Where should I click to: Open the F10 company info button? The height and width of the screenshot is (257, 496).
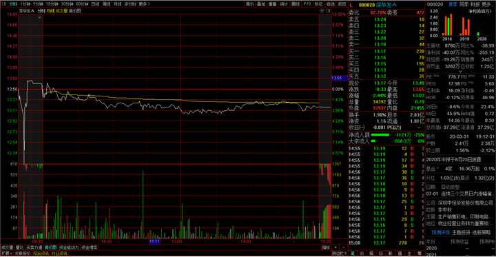pyautogui.click(x=307, y=4)
